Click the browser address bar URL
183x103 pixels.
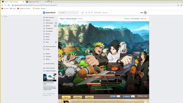tap(35, 5)
